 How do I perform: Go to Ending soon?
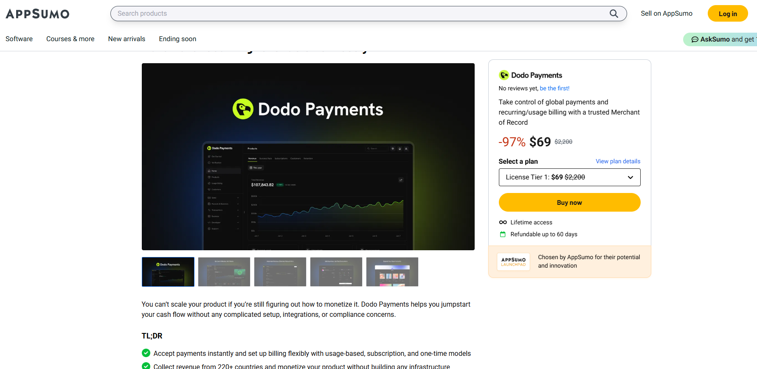click(177, 39)
